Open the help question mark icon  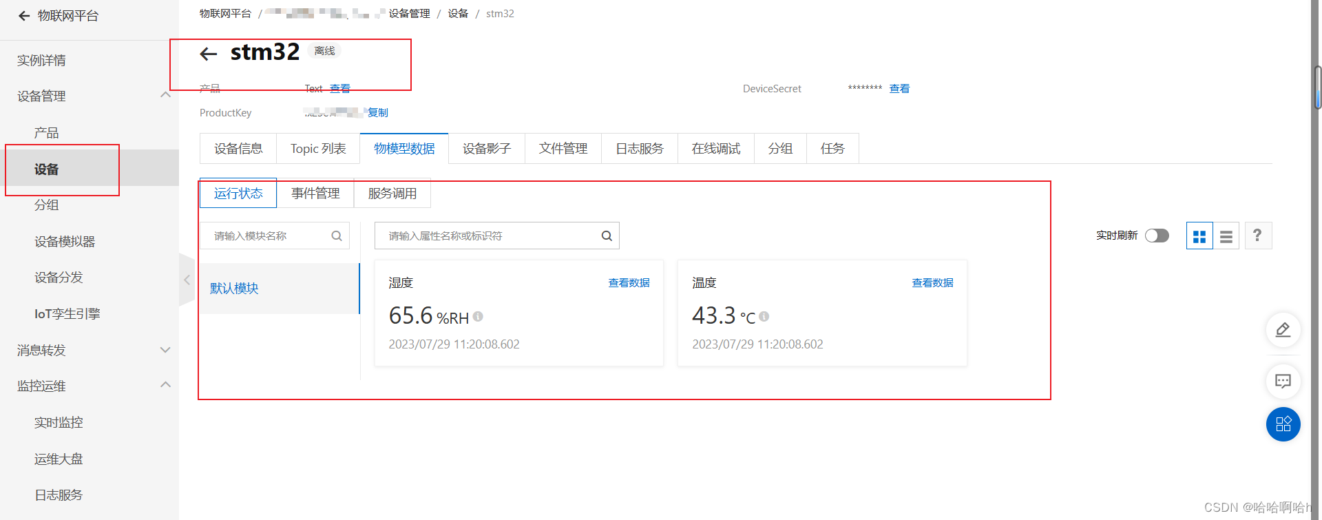coord(1257,236)
